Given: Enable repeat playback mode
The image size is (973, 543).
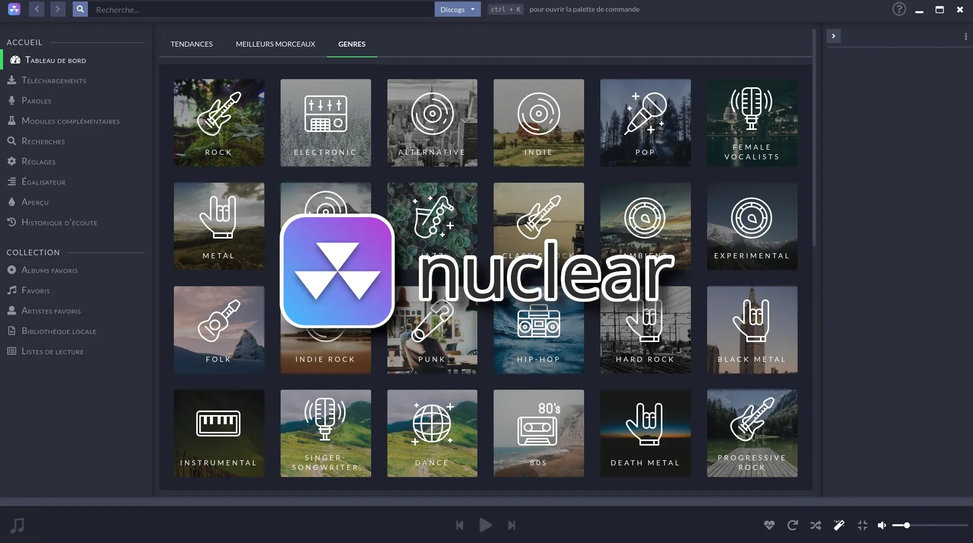Looking at the screenshot, I should point(792,526).
